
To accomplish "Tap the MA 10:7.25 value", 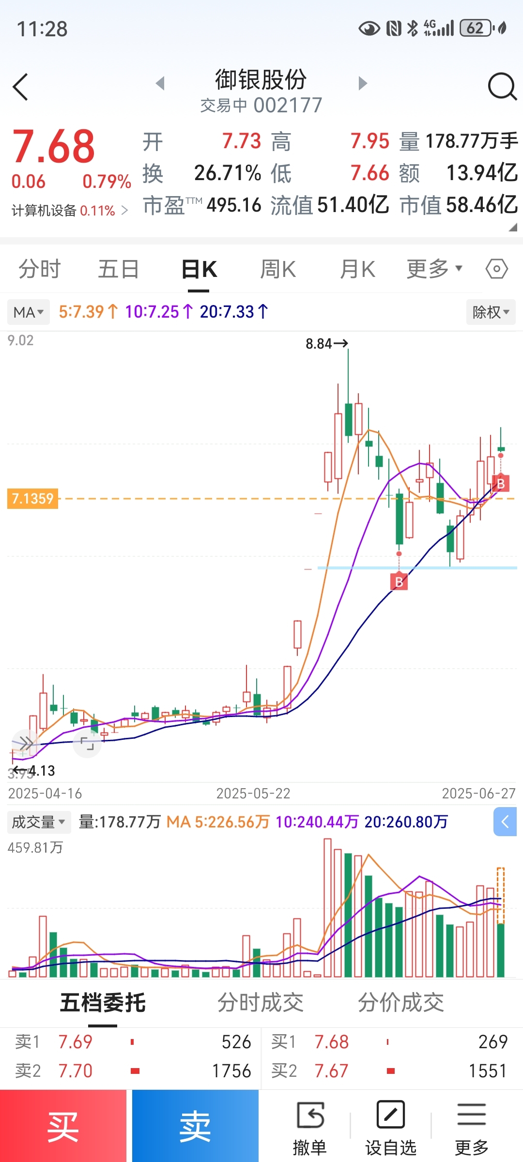I will point(159,311).
